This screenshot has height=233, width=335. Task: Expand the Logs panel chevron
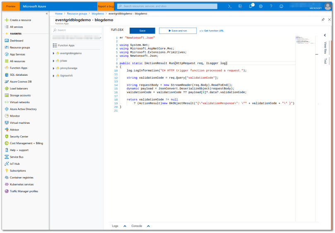(x=125, y=226)
